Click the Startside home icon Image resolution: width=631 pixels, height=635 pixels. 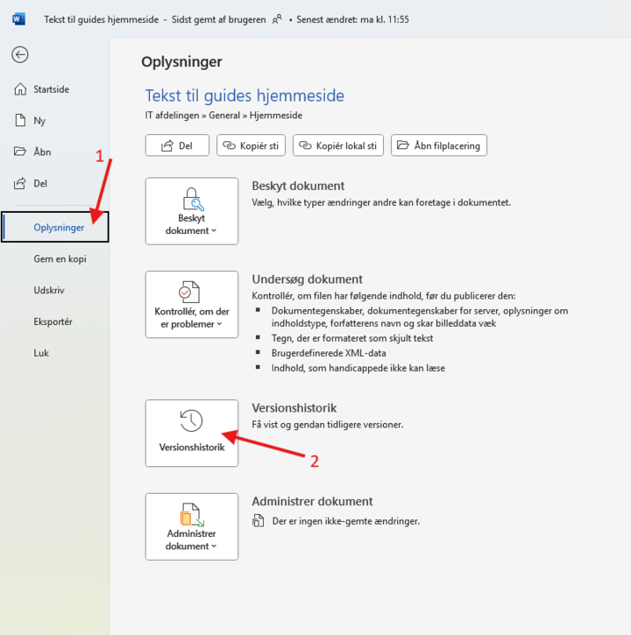click(20, 89)
